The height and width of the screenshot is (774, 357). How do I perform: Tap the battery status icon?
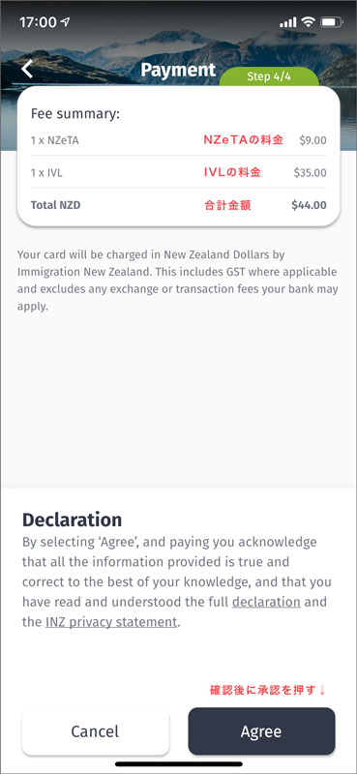pos(331,22)
